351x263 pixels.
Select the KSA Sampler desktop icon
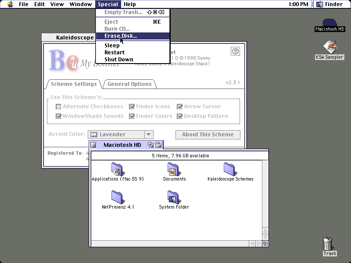click(x=330, y=47)
